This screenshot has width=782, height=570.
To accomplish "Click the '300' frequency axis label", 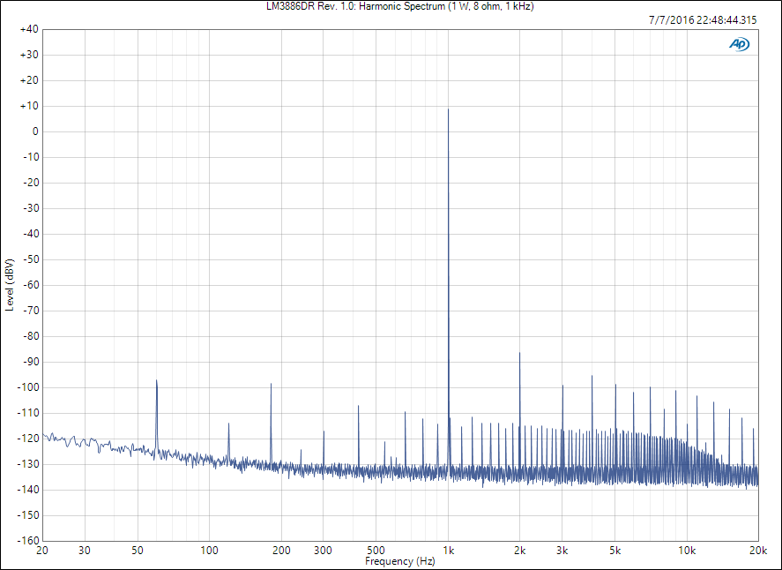I will pyautogui.click(x=324, y=551).
